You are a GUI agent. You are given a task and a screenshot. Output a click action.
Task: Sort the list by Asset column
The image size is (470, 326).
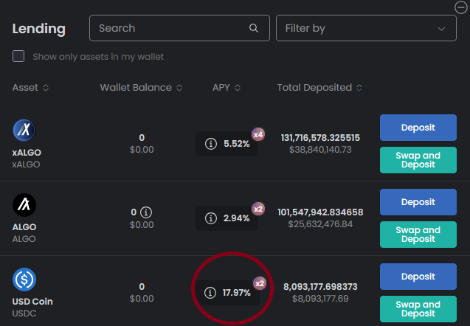(30, 88)
